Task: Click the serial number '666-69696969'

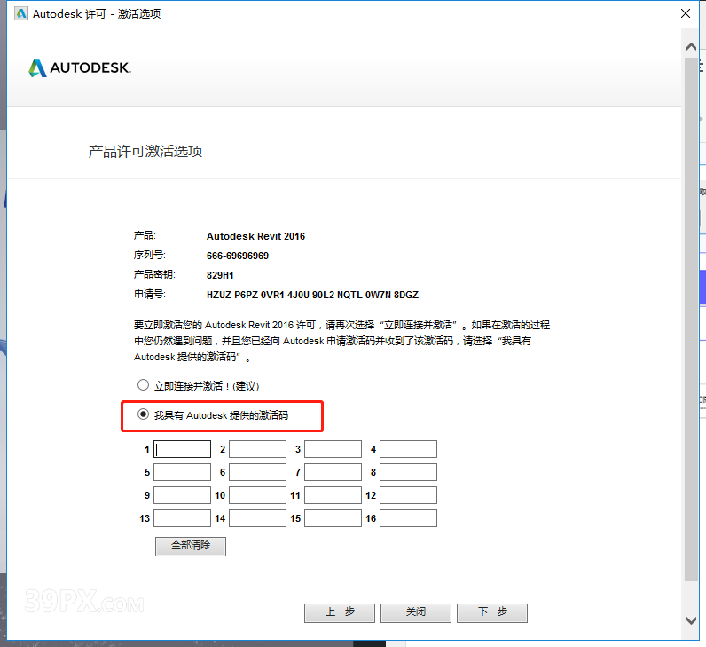Action: pos(238,256)
